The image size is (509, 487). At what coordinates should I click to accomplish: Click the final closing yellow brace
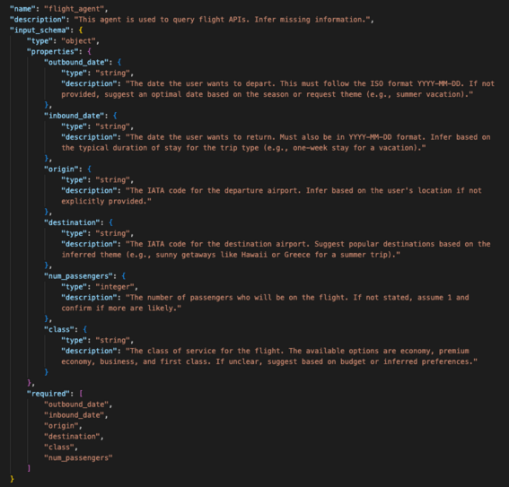click(13, 479)
